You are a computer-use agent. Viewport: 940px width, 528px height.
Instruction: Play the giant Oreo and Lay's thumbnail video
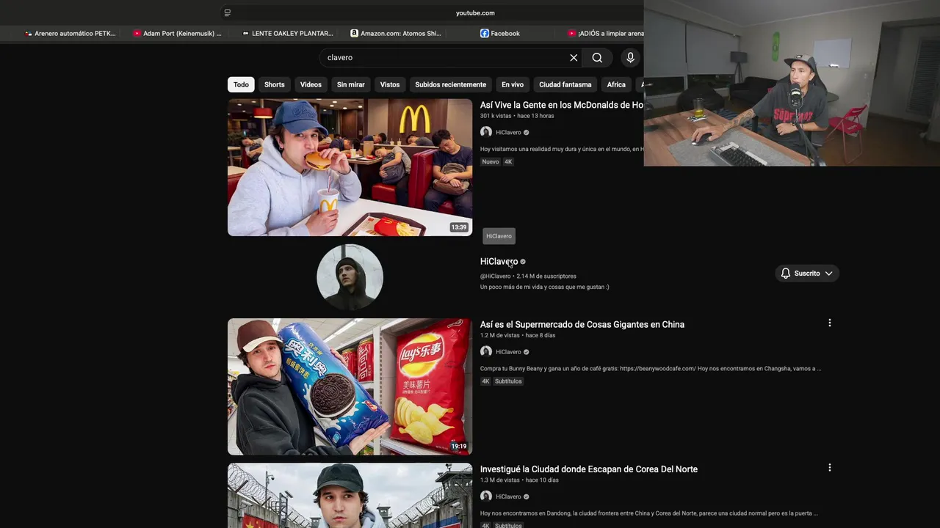coord(350,386)
